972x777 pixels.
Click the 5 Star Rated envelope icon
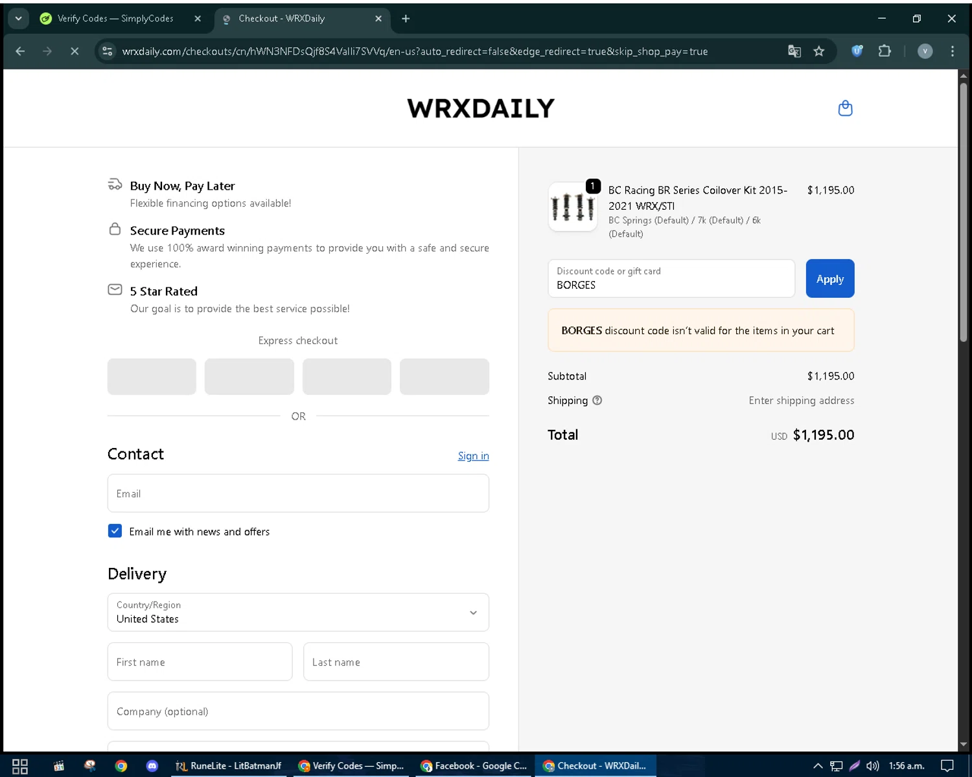point(115,289)
